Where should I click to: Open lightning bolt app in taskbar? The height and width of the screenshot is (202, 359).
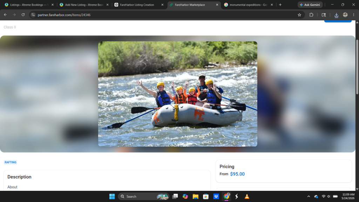(x=237, y=196)
